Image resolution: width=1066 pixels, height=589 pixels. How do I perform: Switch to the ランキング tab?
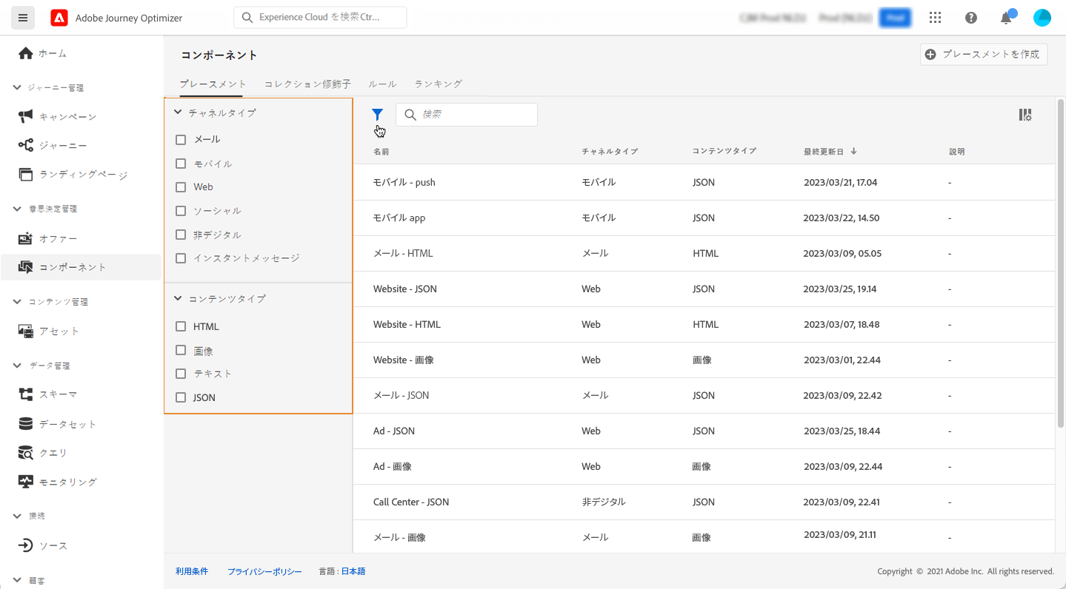(439, 84)
